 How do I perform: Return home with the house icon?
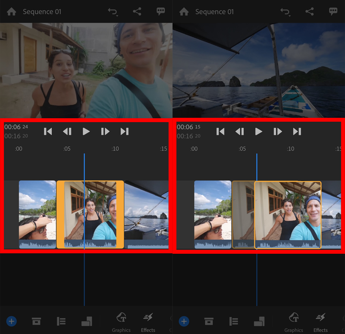(x=11, y=11)
